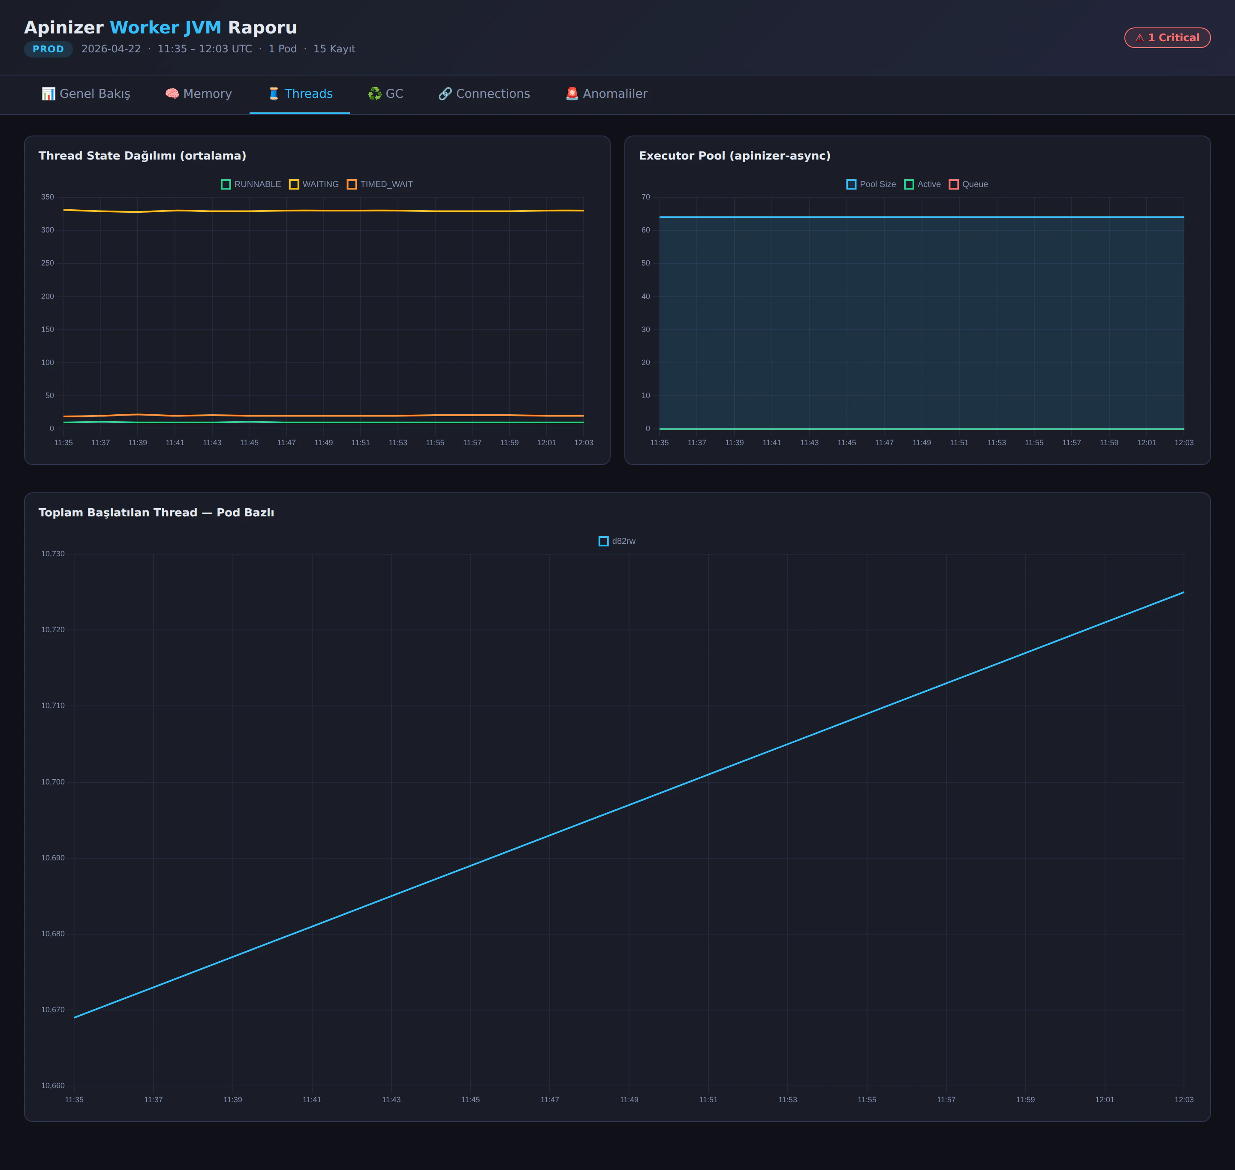Open the 1 Critical alert button

(1167, 37)
